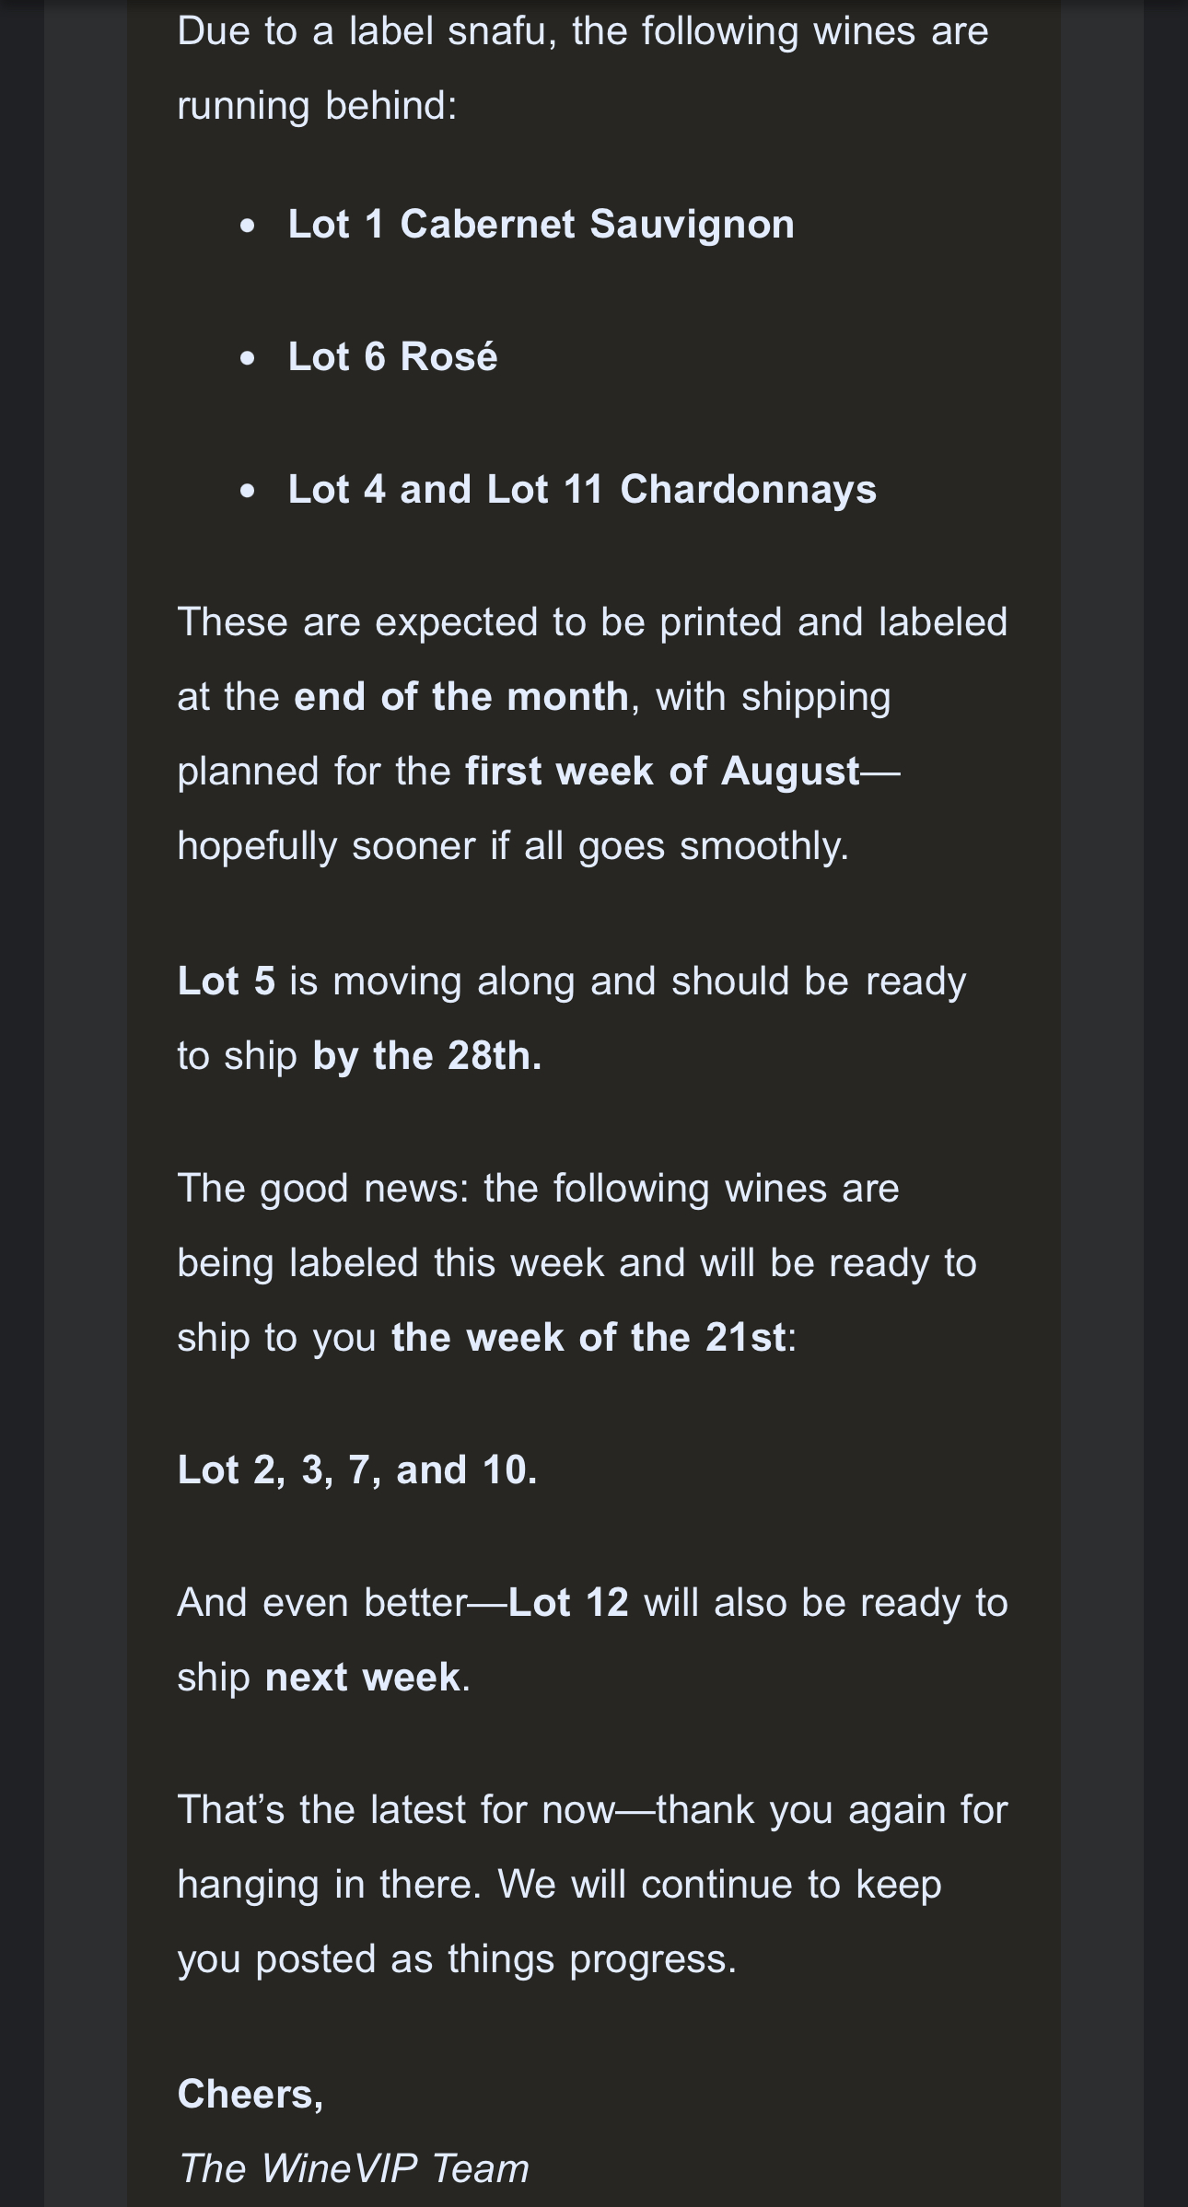Click the 'Cheers,' sign-off
The image size is (1188, 2207).
click(250, 2095)
